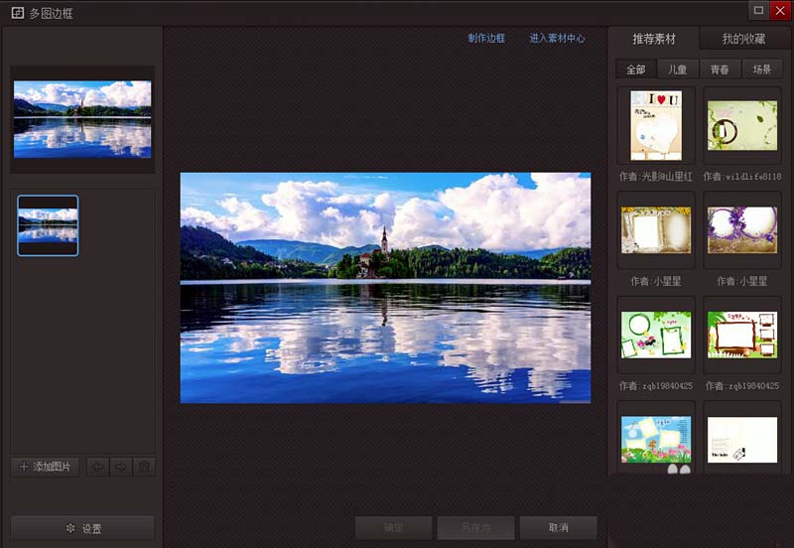Click the main lake image on canvas
The image size is (794, 548).
[x=385, y=288]
